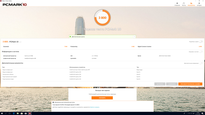Select the Редактирование видео test row

pos(102,79)
